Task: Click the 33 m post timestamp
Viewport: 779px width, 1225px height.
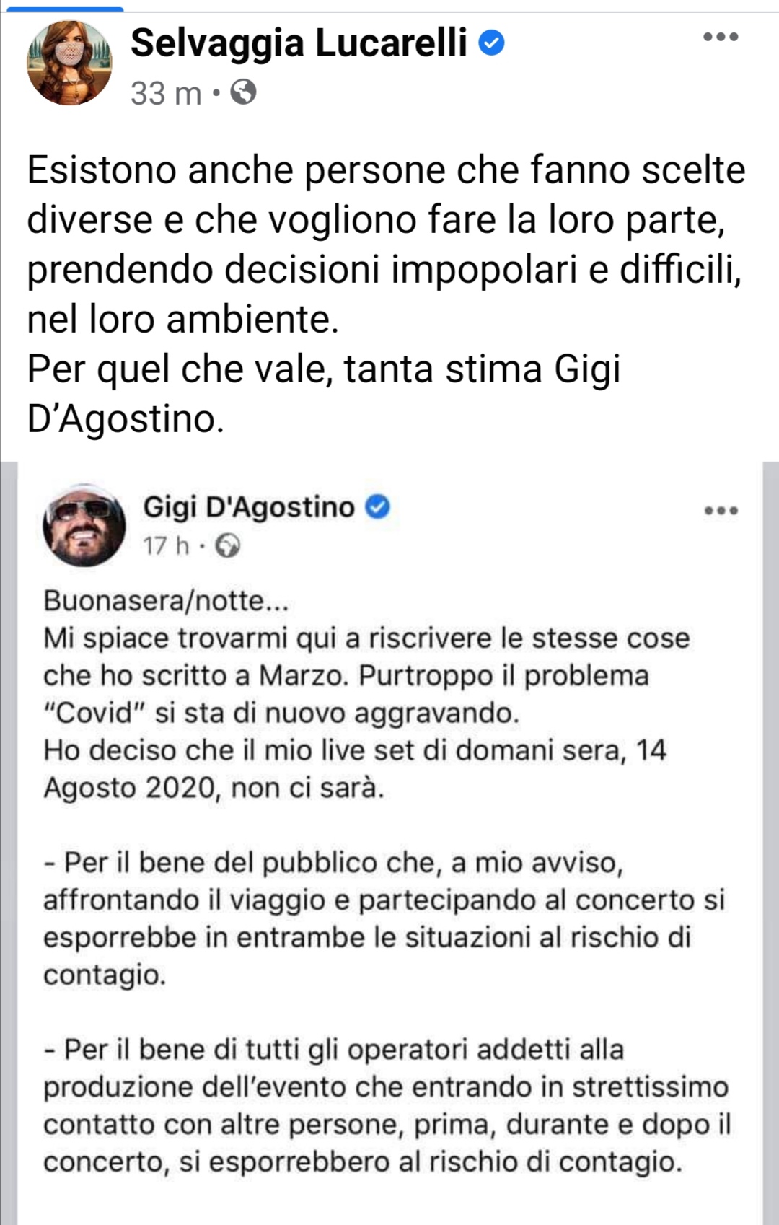Action: pos(166,93)
